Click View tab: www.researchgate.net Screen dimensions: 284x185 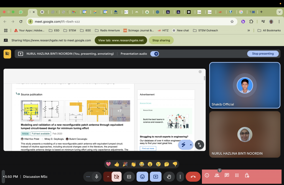(x=121, y=40)
